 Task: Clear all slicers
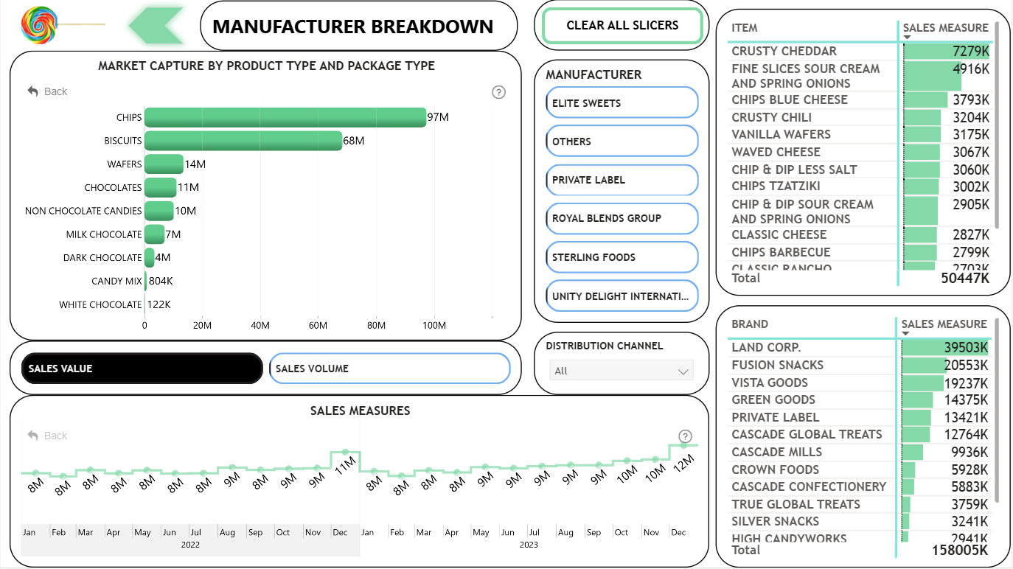622,25
